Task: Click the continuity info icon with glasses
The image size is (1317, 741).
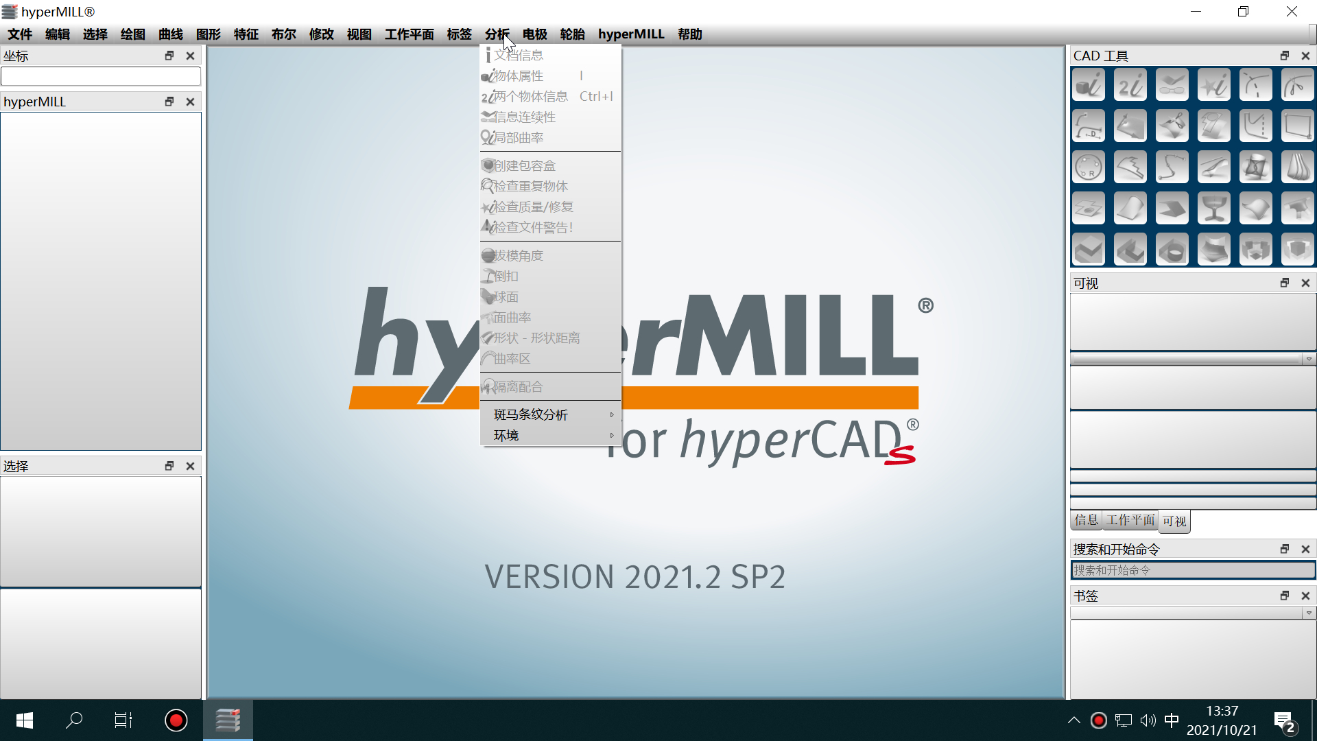Action: pyautogui.click(x=1172, y=85)
